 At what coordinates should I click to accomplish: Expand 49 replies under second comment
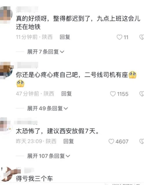pos(48,108)
